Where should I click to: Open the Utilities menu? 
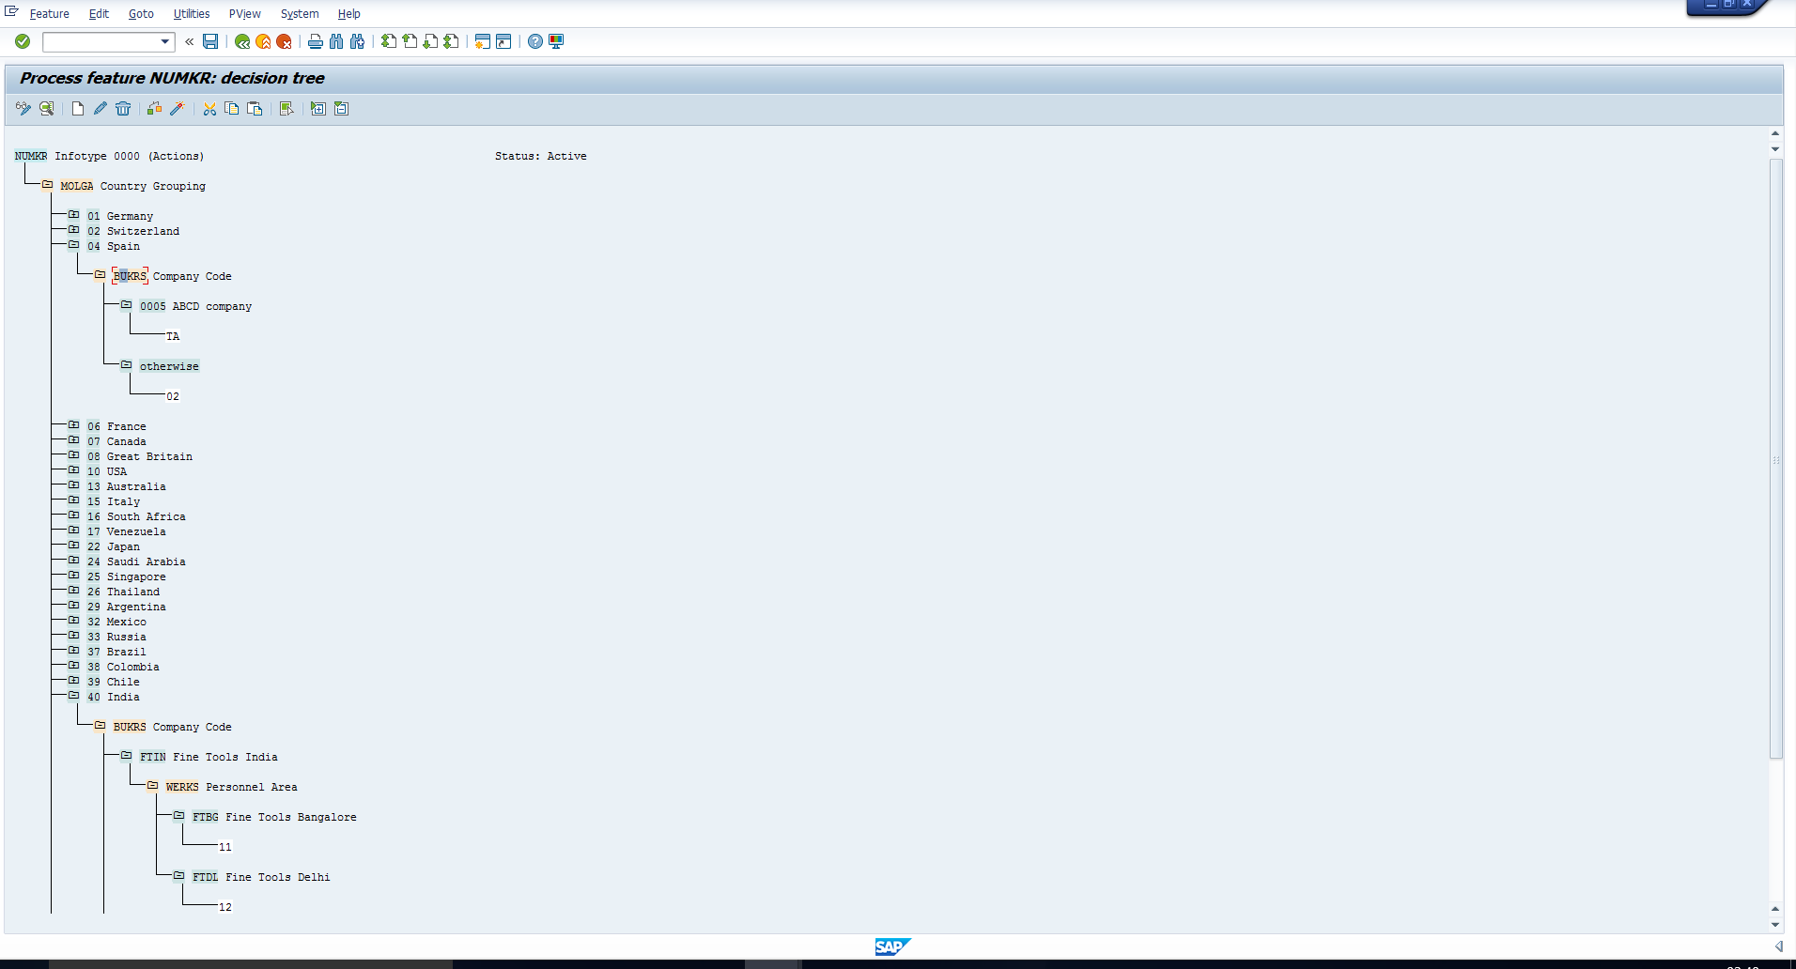click(x=192, y=14)
